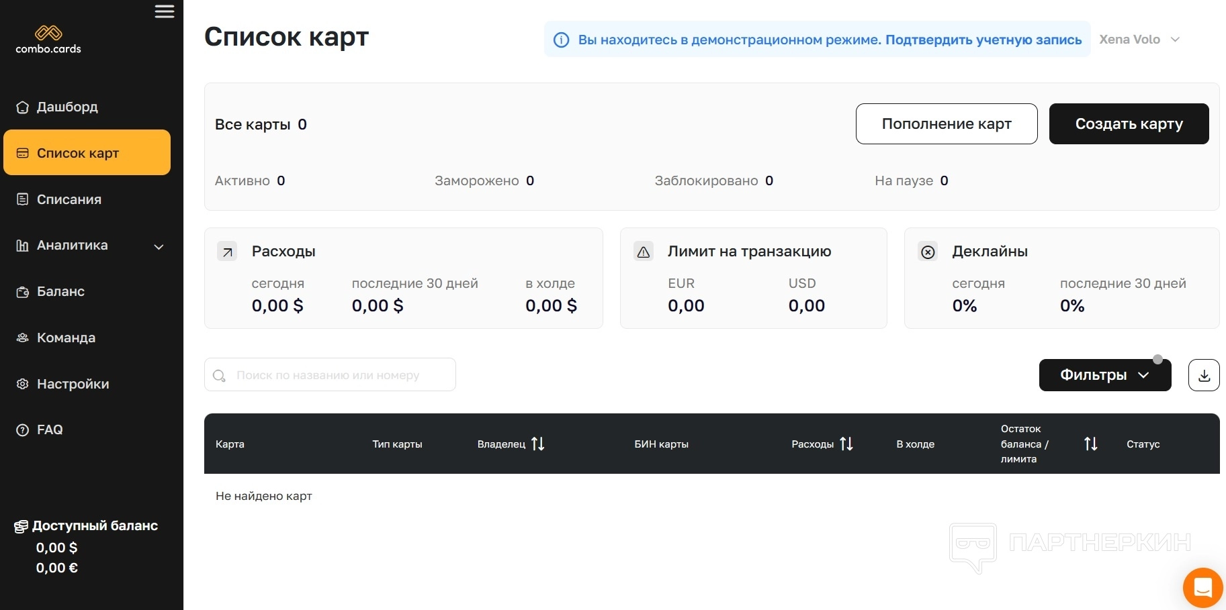This screenshot has width=1226, height=610.
Task: Open the Фильтры dropdown
Action: pyautogui.click(x=1104, y=375)
